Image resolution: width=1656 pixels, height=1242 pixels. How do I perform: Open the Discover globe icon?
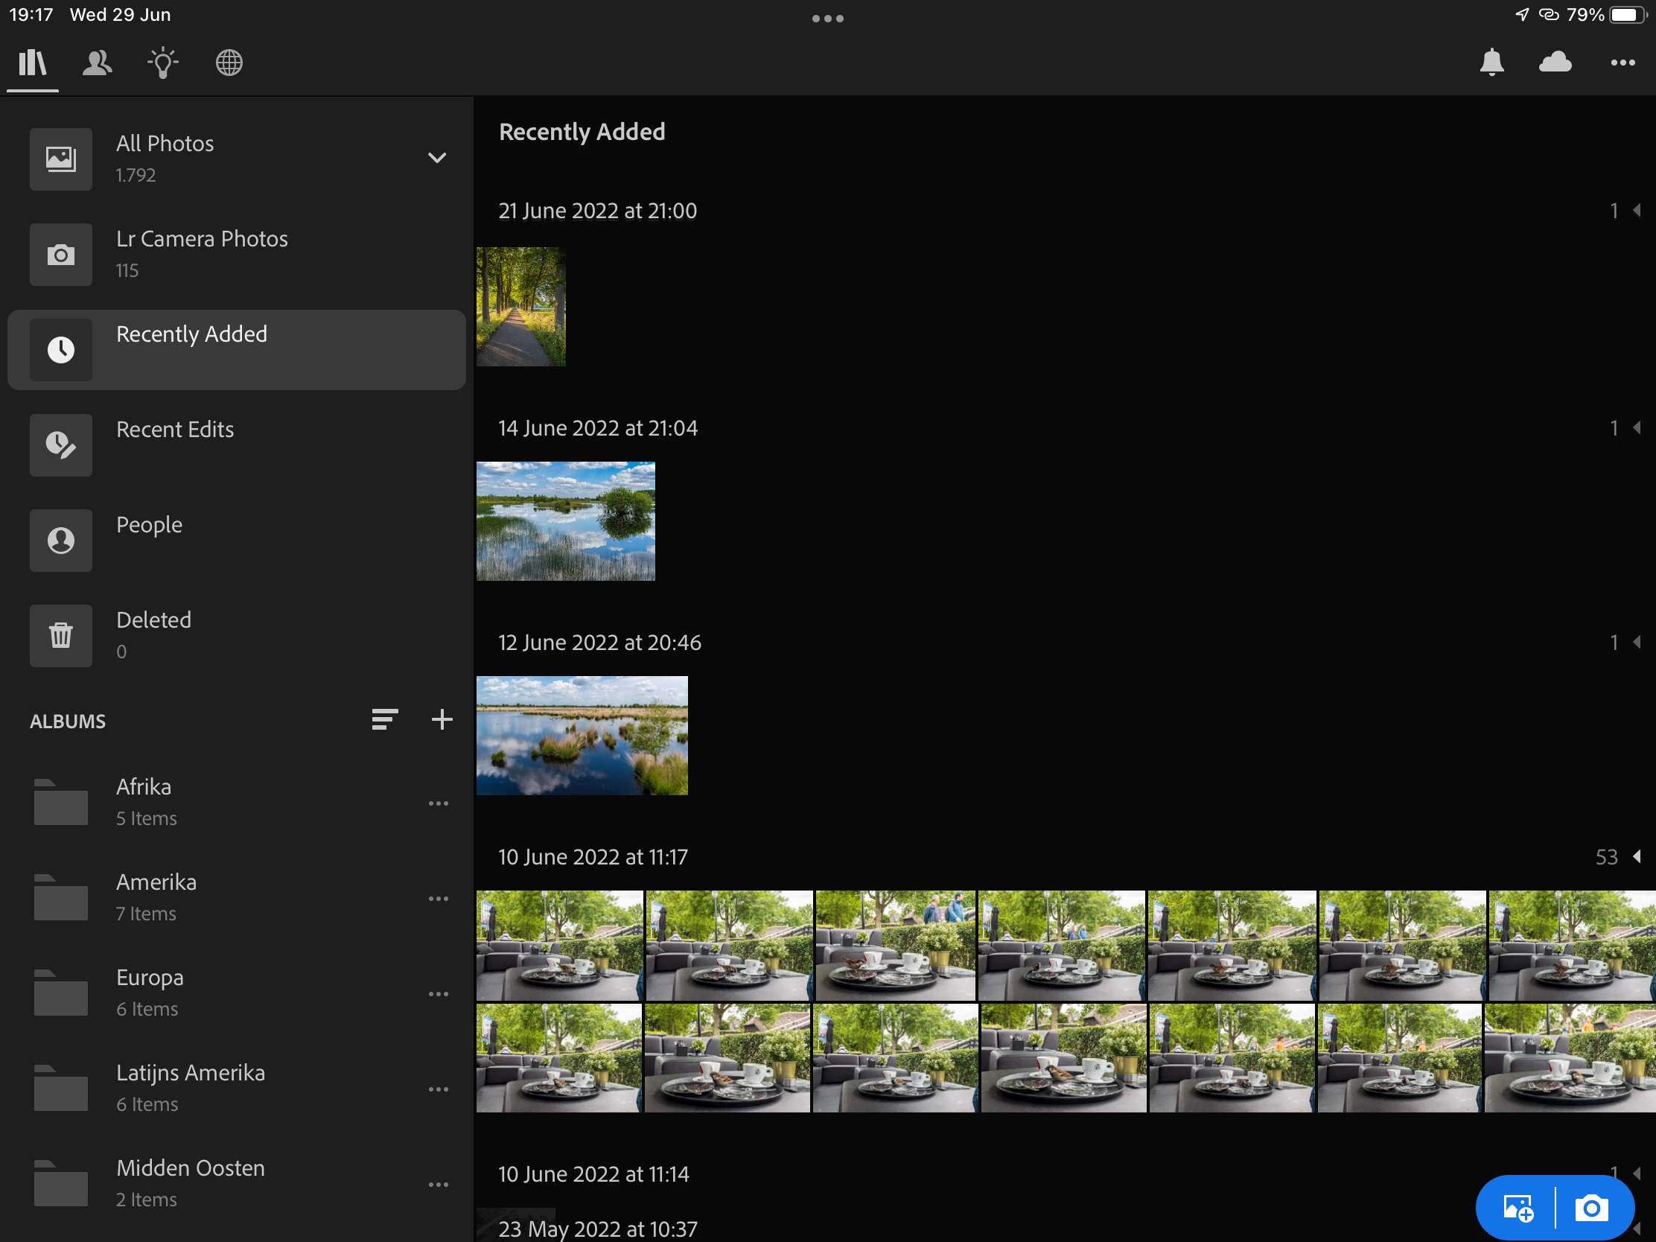pos(229,63)
